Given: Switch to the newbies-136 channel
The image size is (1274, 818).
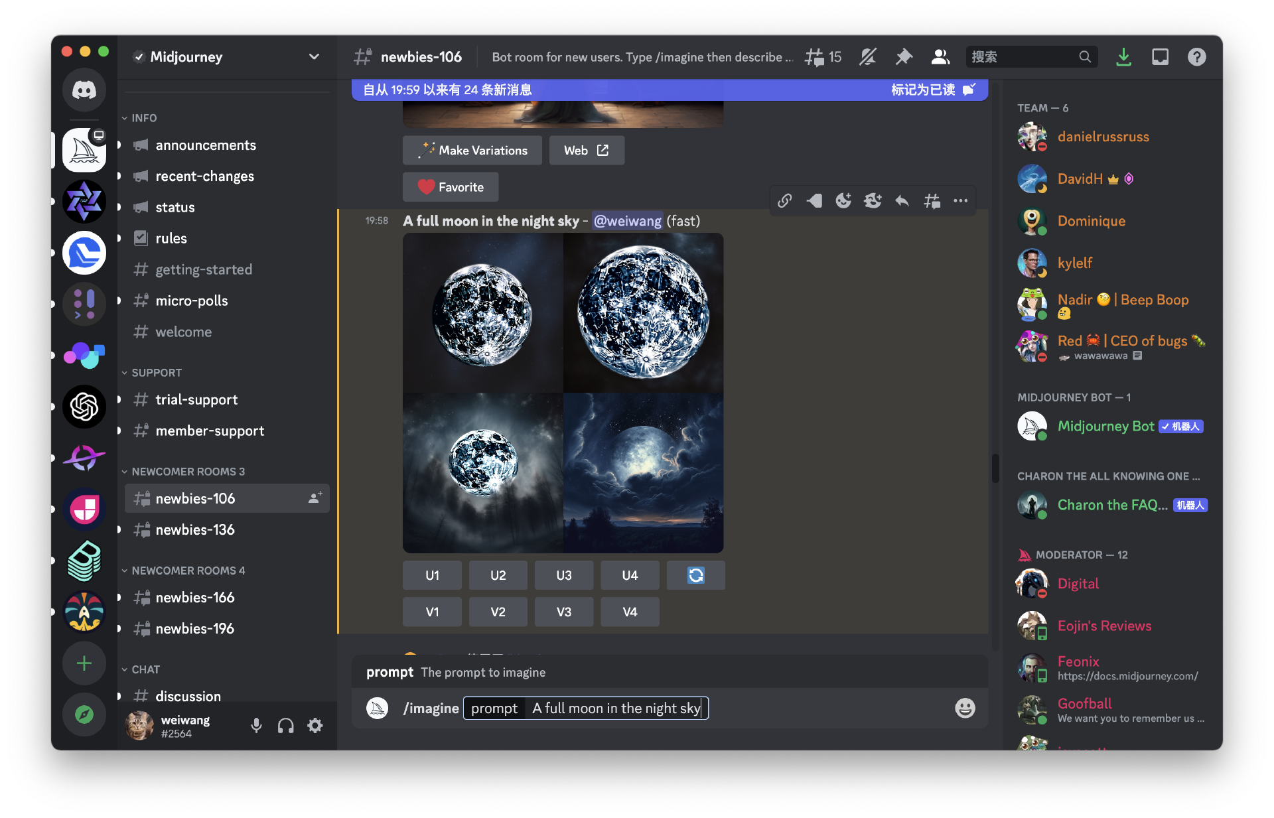Looking at the screenshot, I should [195, 529].
